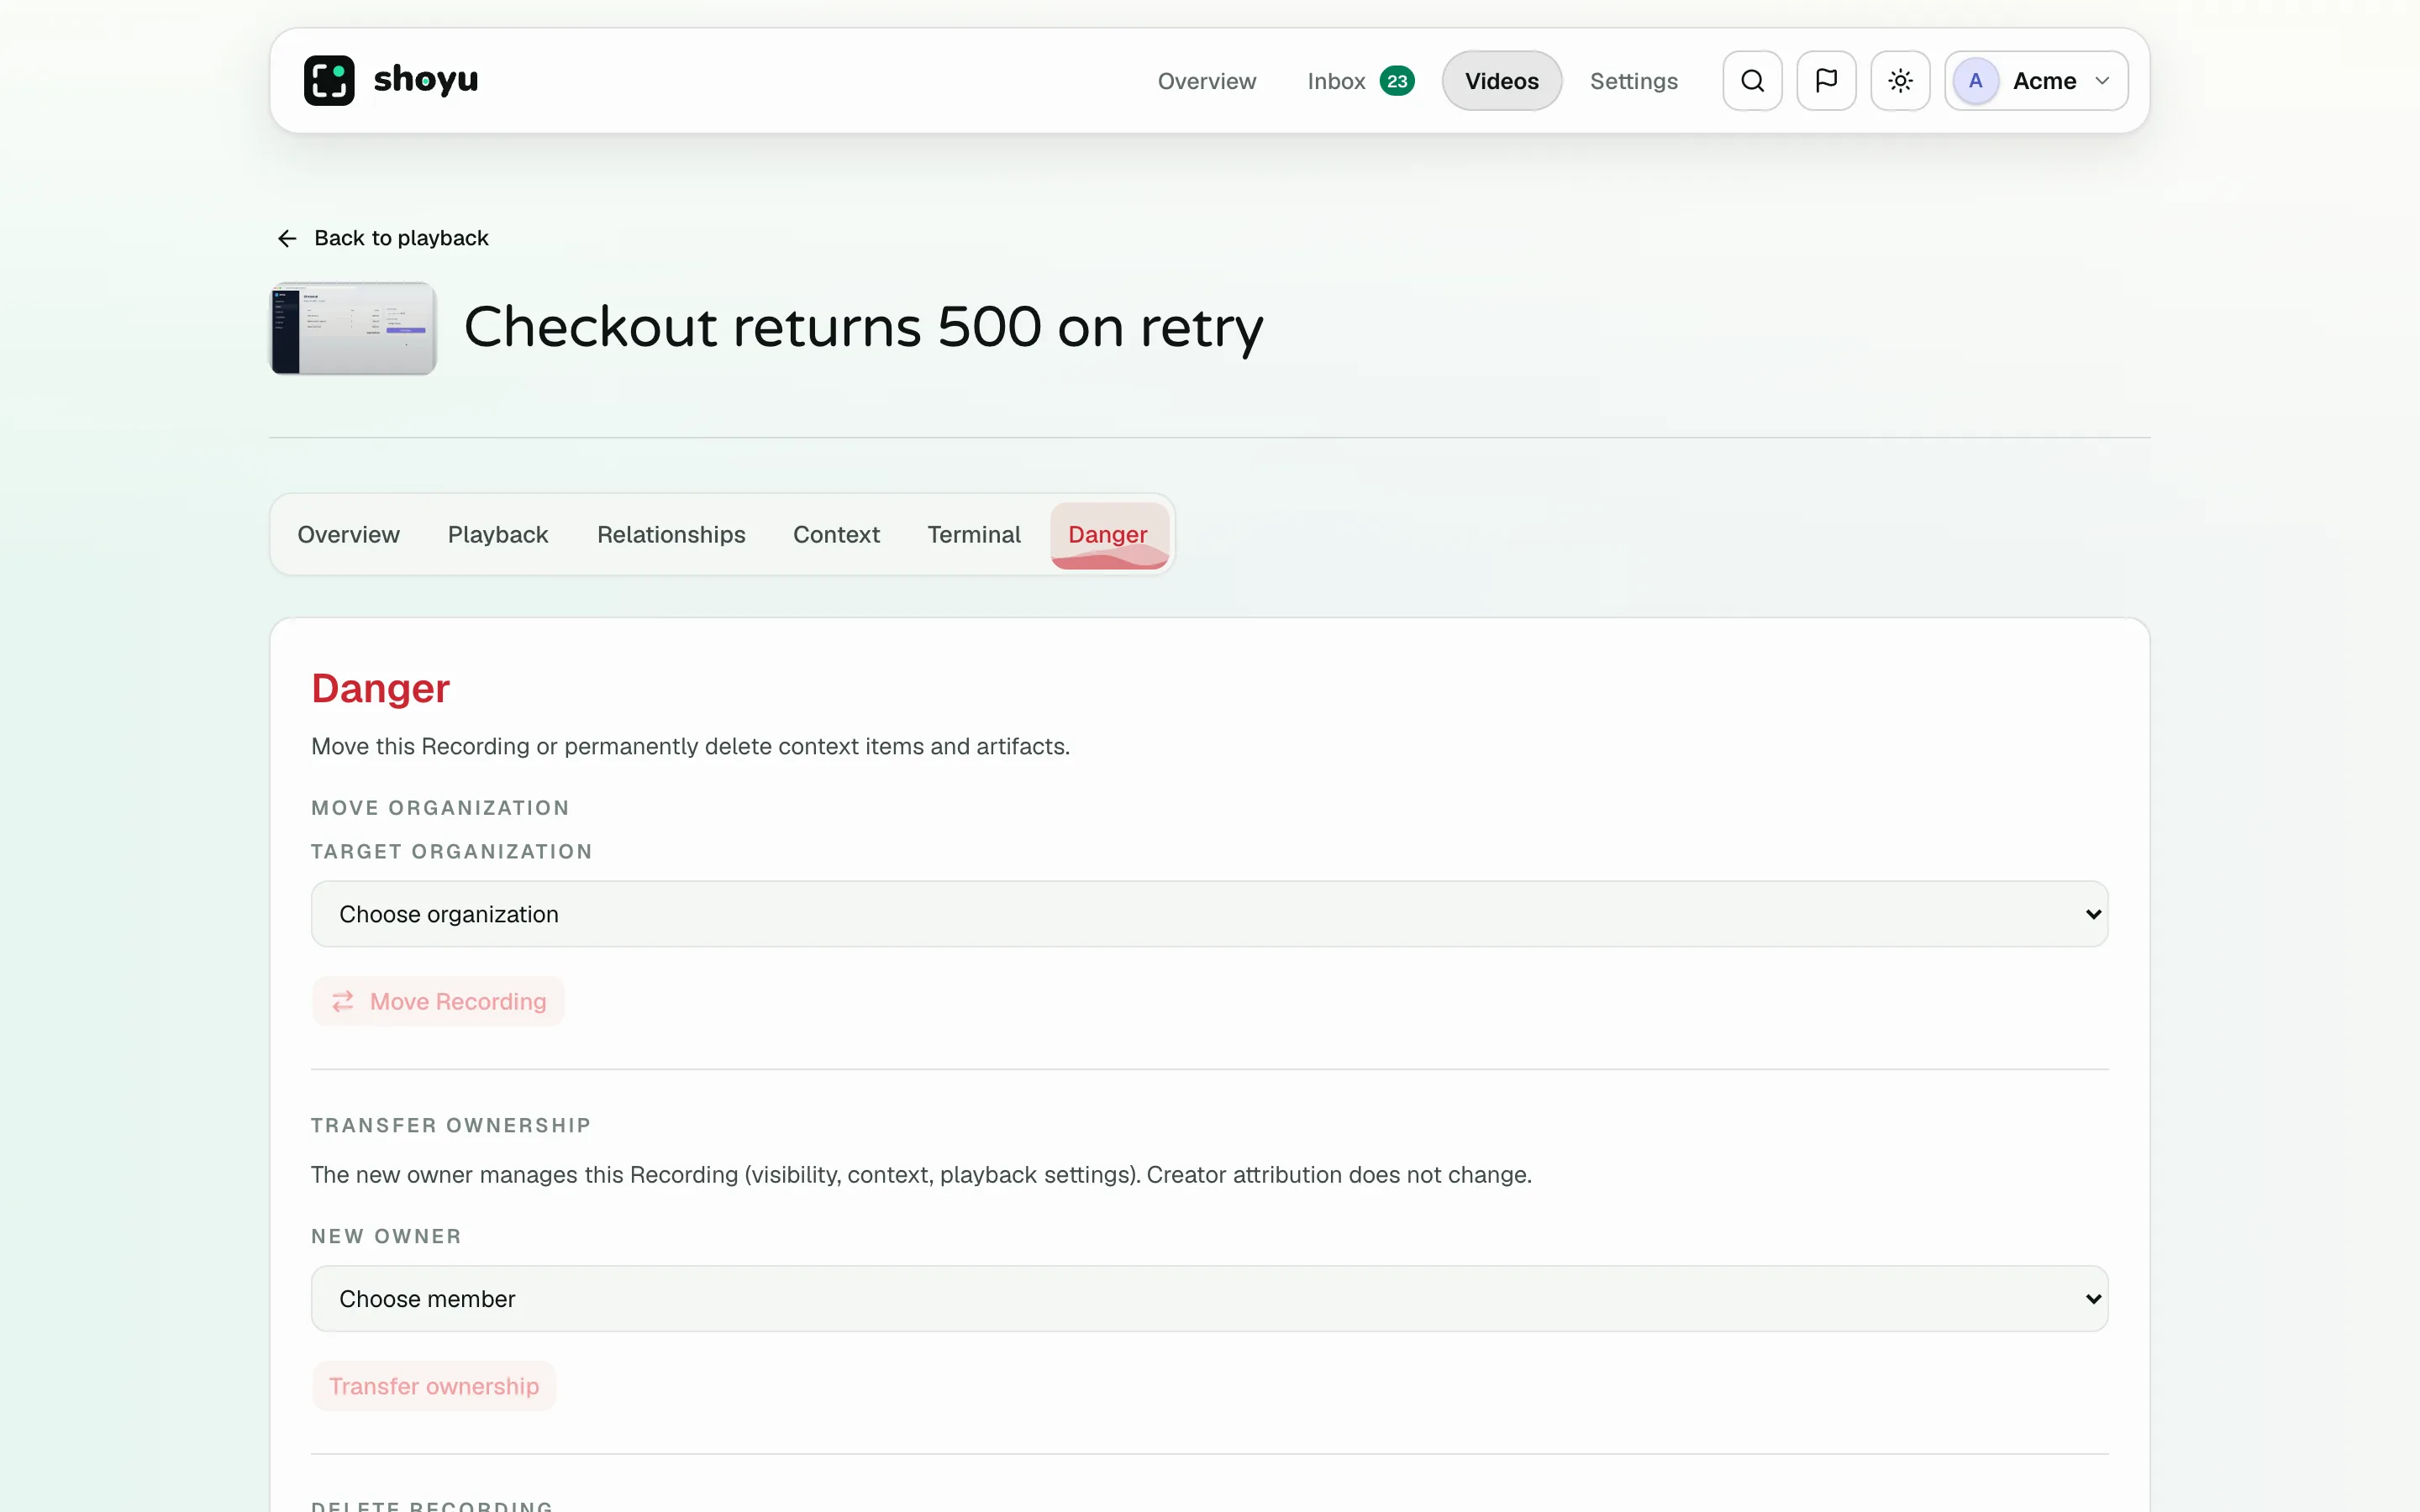Open the Context tab
Image resolution: width=2420 pixels, height=1512 pixels.
836,535
